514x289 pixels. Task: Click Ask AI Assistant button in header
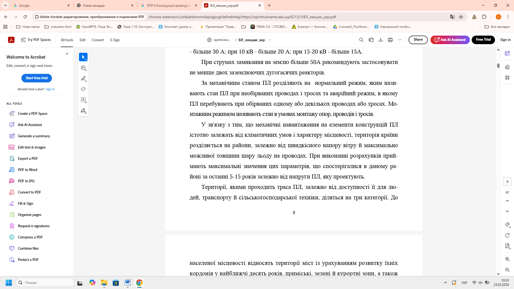[x=450, y=40]
